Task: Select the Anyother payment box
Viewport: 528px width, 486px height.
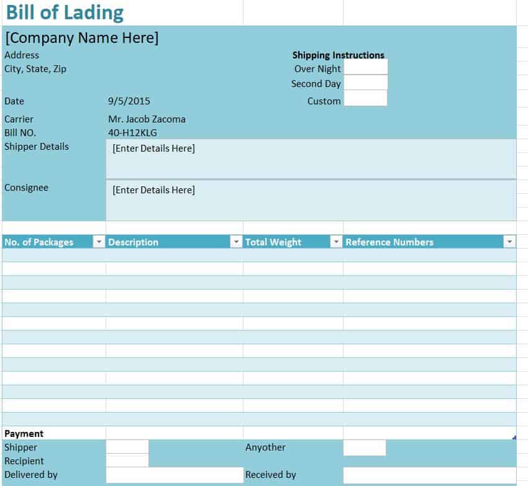Action: [364, 447]
